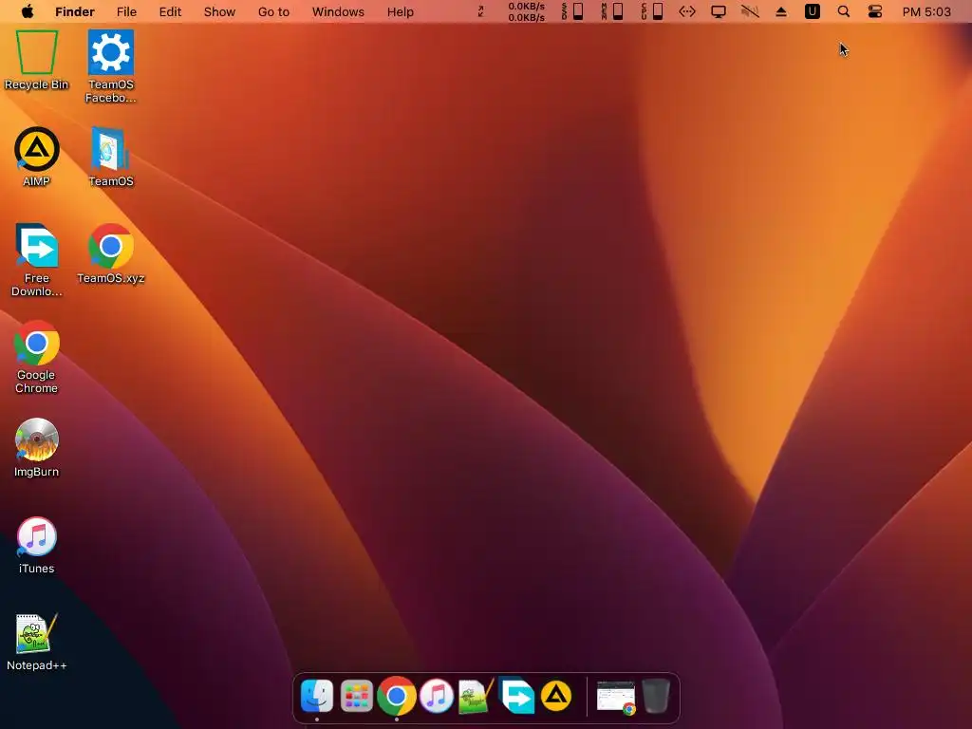Select the TeamOS Facebook shortcut icon

pos(111,66)
